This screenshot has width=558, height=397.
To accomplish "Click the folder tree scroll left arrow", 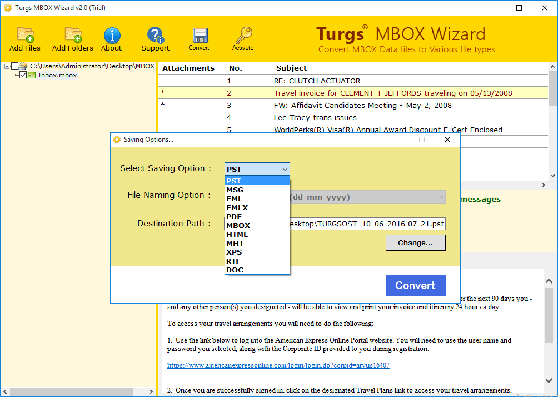I will click(x=5, y=391).
